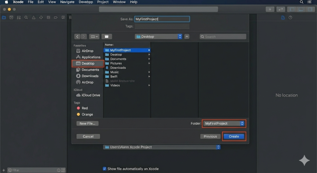Open the Folder MyFirstProject dropdown
Screen dimensions: 317x173
[x=224, y=123]
